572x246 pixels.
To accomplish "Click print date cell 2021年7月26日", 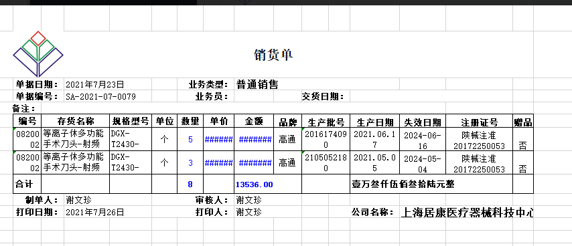I will [95, 212].
